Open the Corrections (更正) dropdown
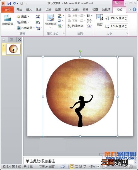Image resolution: width=138 pixels, height=170 pixels. (23, 17)
